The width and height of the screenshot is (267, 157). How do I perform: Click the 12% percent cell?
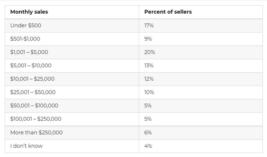149,79
